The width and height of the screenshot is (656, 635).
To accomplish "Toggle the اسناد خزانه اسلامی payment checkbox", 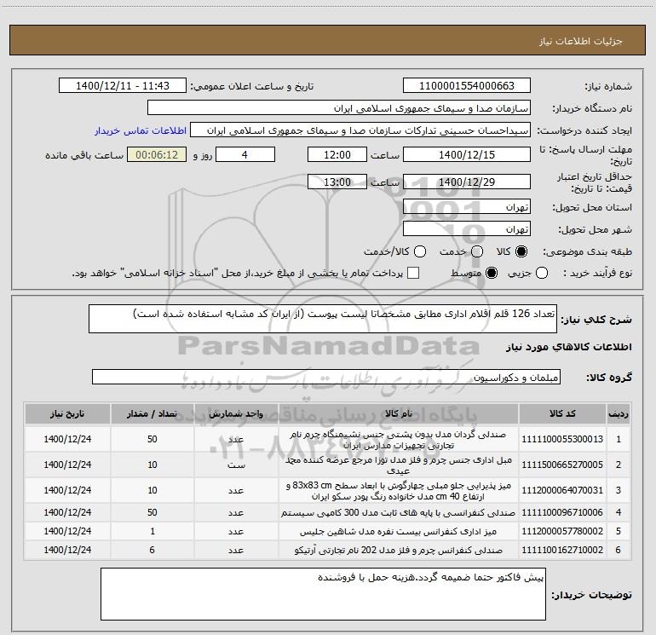I will coord(413,274).
